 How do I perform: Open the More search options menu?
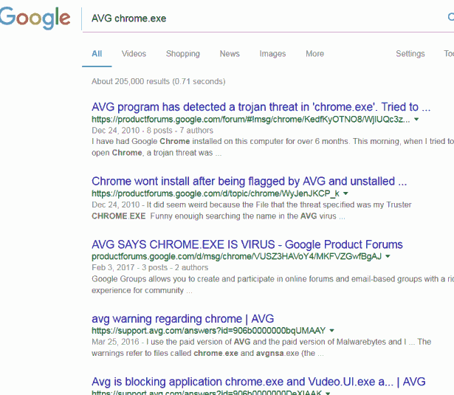314,54
